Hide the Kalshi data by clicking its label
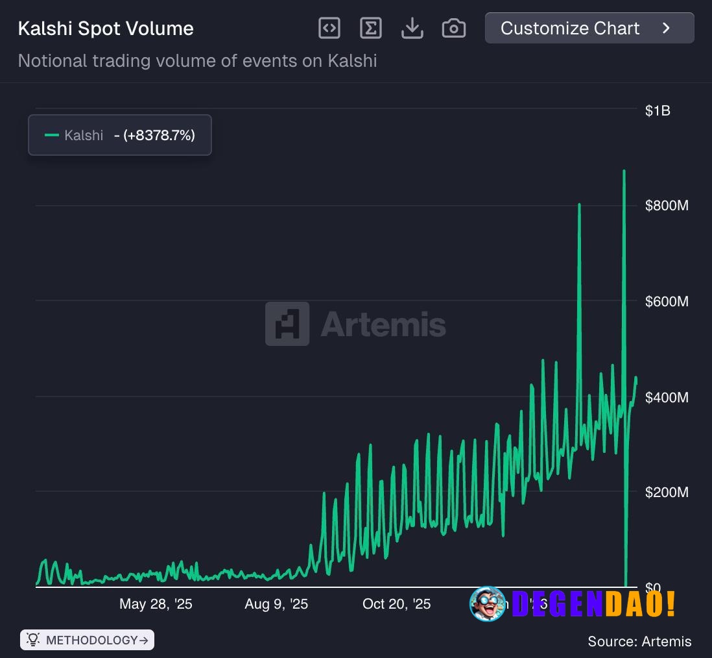712x658 pixels. 84,135
